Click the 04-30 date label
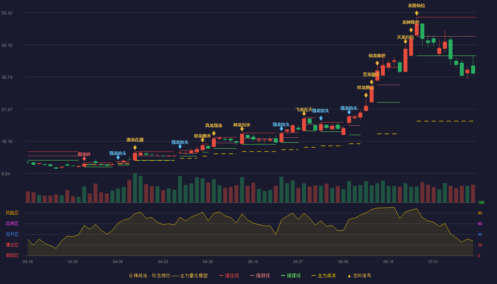The image size is (497, 284). [208, 262]
